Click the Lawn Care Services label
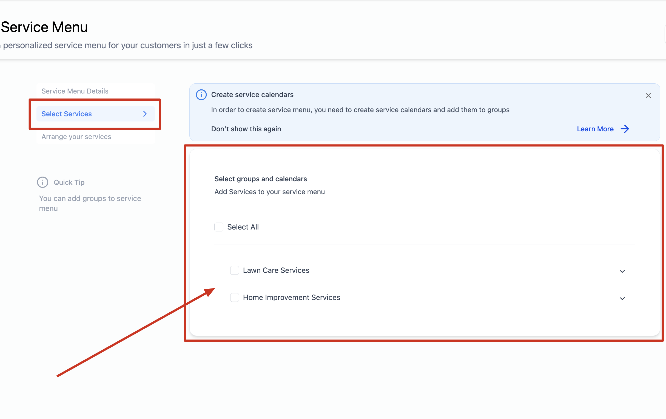Viewport: 666px width, 419px height. tap(276, 270)
